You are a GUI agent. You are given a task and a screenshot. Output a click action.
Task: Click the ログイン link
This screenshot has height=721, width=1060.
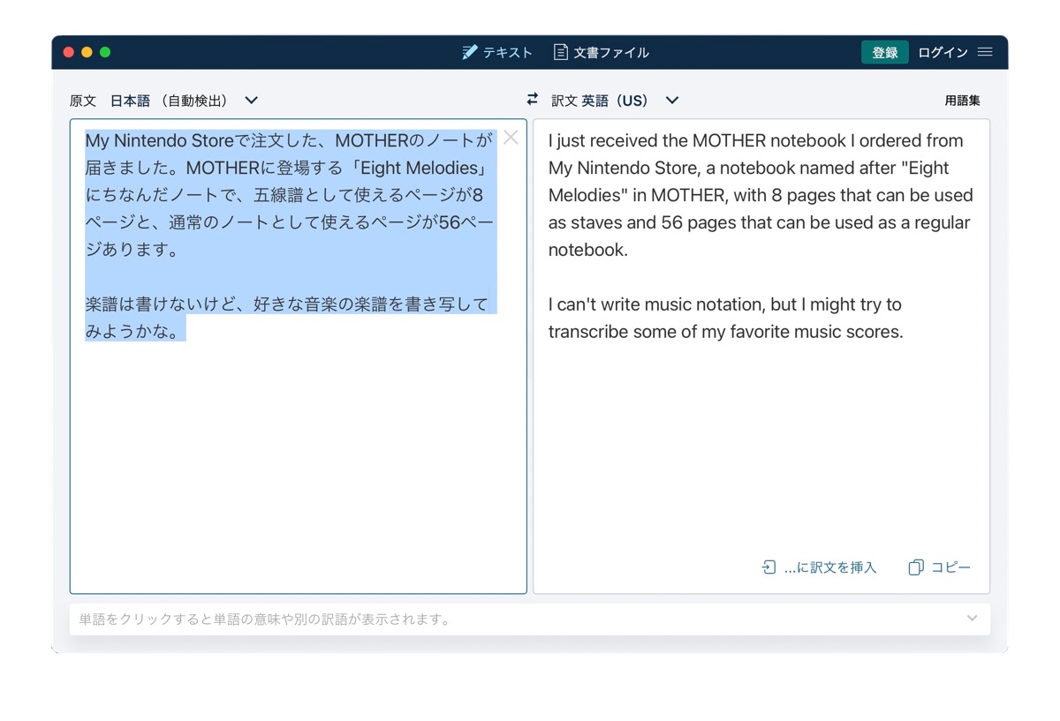pyautogui.click(x=943, y=53)
